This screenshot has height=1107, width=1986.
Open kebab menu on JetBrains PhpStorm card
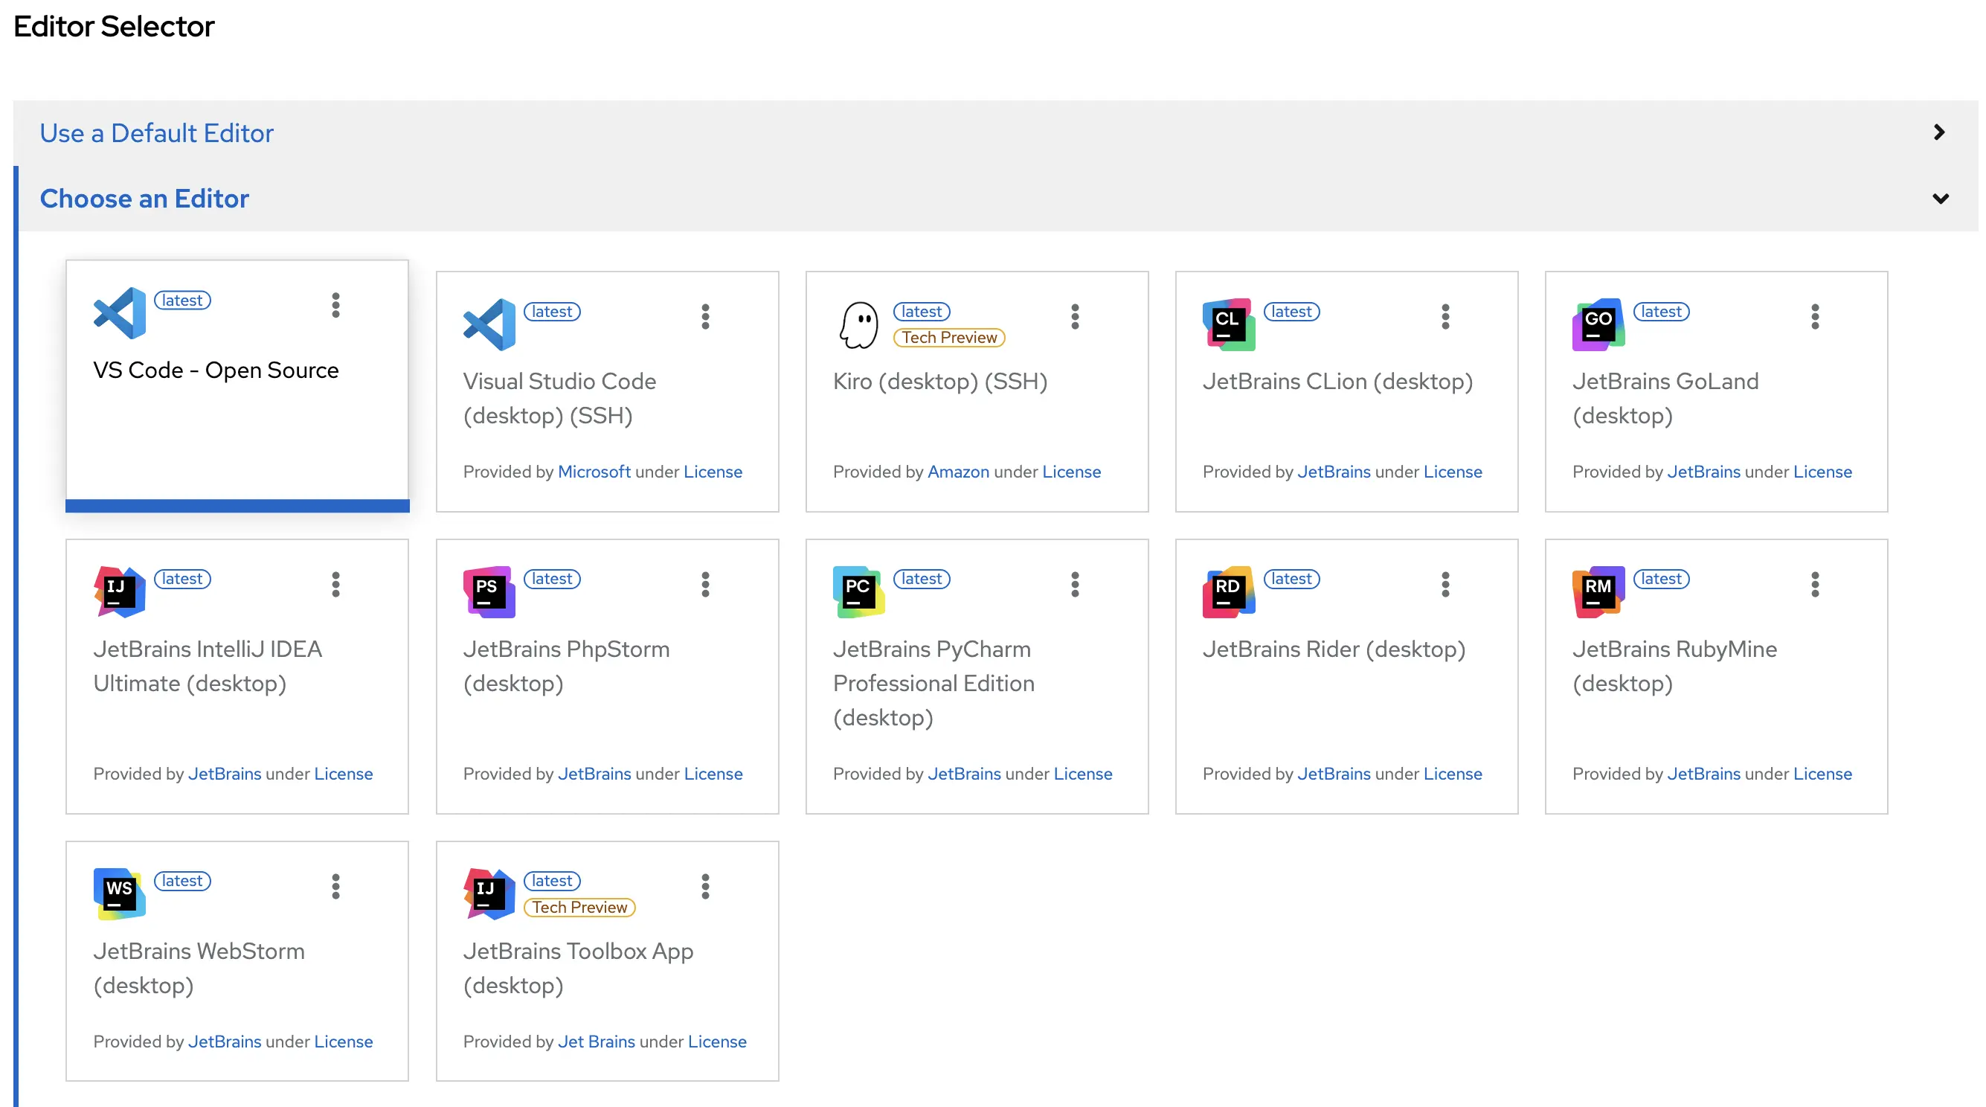pos(705,584)
